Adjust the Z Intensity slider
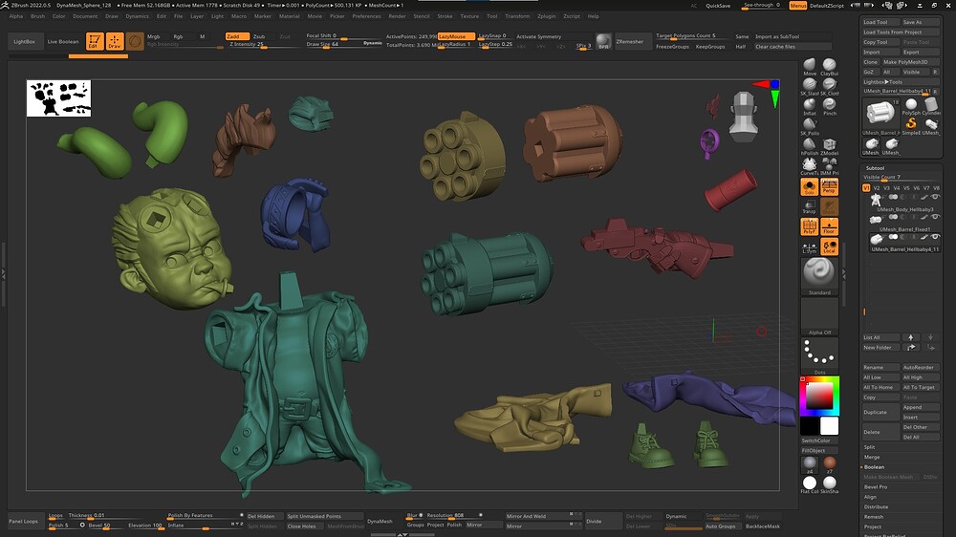This screenshot has height=537, width=956. pos(264,45)
